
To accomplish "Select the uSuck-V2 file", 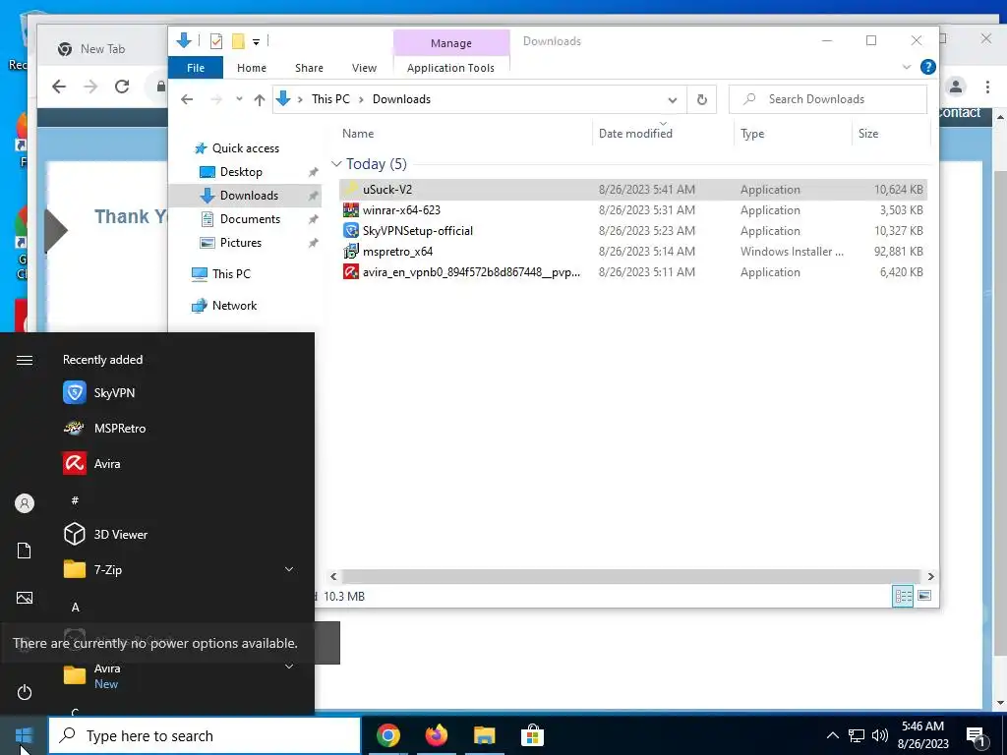I will point(632,190).
